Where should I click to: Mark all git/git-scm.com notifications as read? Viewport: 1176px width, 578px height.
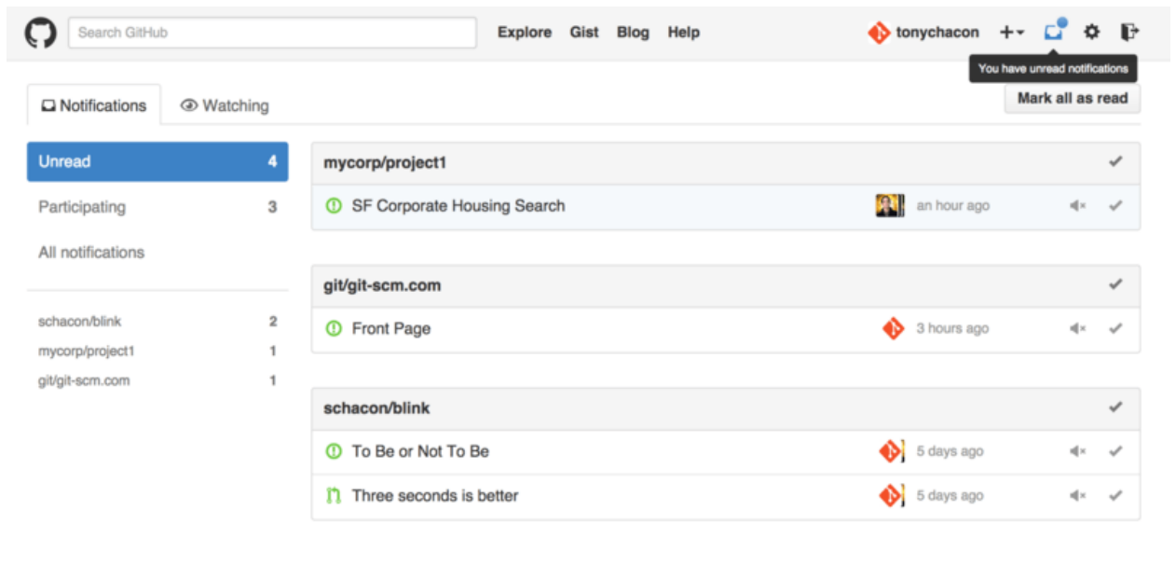pyautogui.click(x=1115, y=285)
